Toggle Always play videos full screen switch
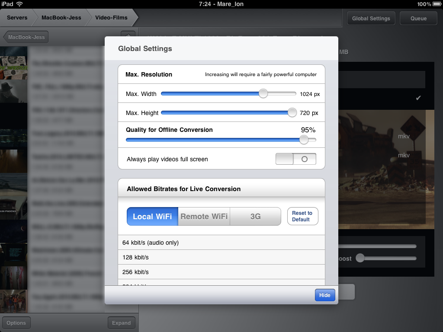Image resolution: width=443 pixels, height=332 pixels. 296,159
